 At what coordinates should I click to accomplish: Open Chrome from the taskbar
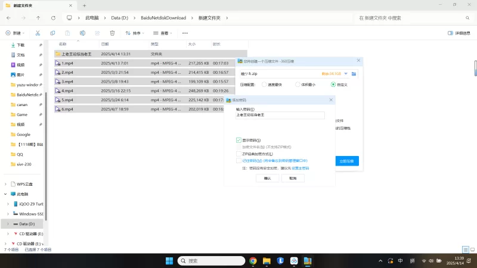[253, 261]
